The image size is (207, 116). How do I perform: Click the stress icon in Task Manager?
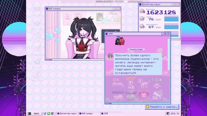142,19
